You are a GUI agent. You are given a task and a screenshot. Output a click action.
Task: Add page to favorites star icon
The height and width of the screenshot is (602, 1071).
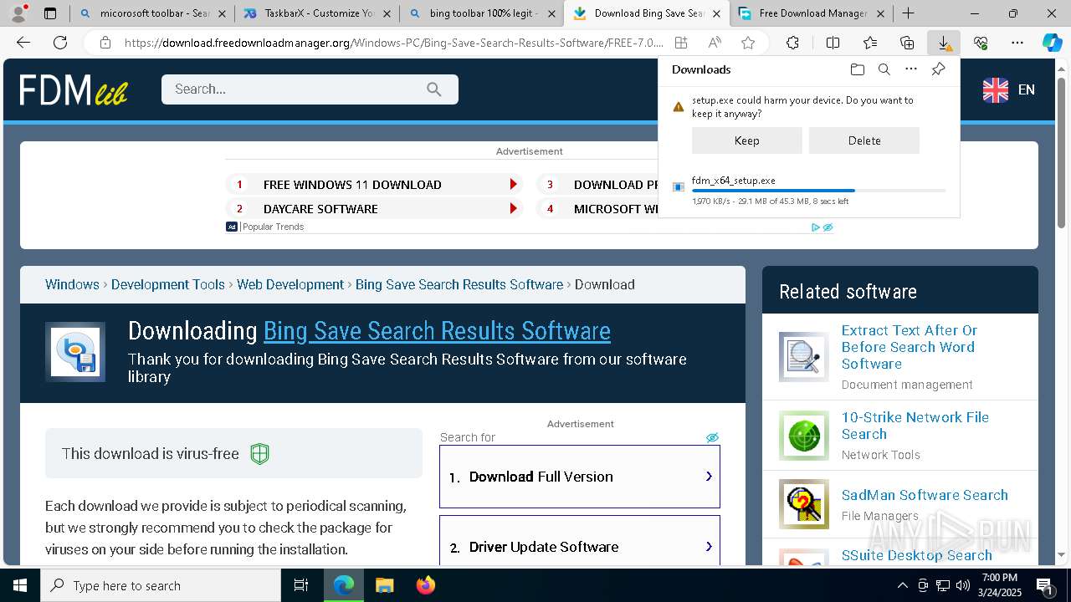point(748,43)
